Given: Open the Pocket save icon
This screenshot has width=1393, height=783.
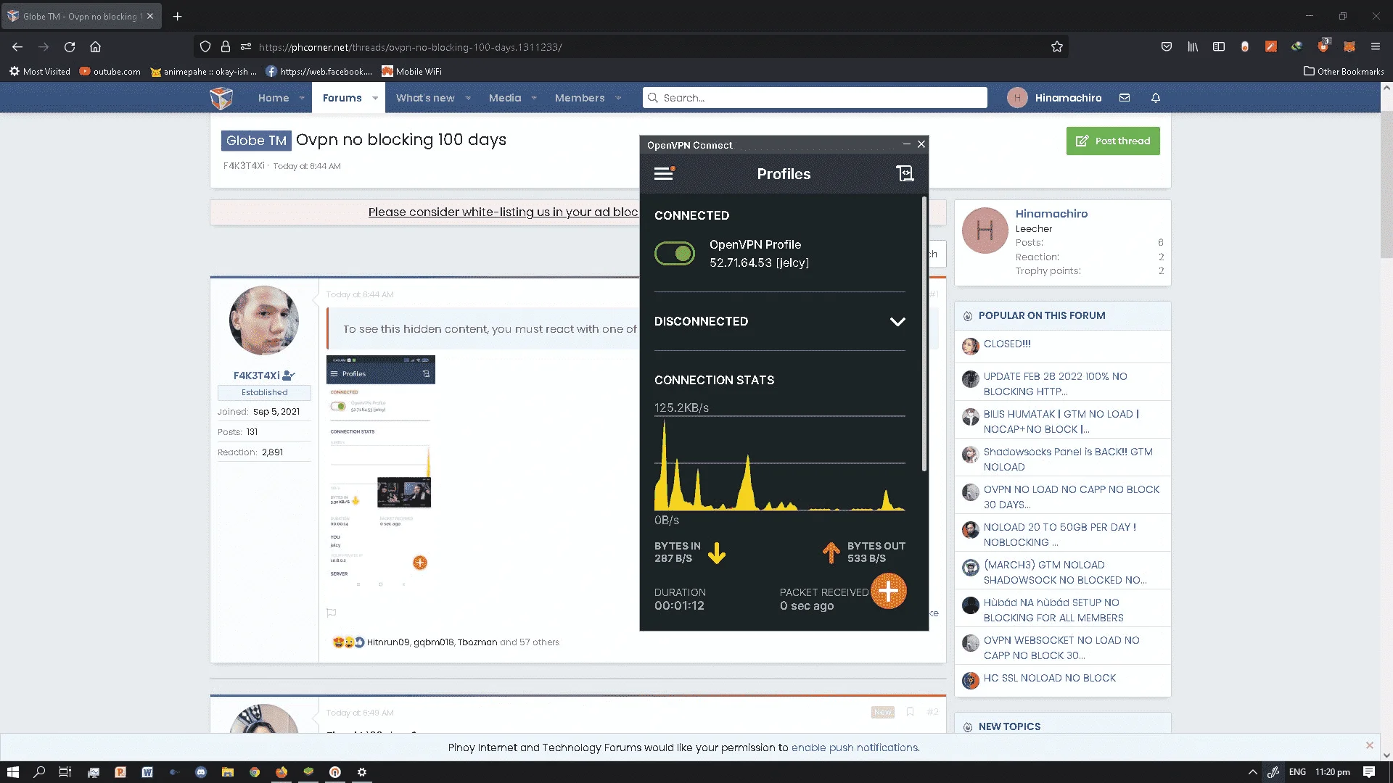Looking at the screenshot, I should pyautogui.click(x=1167, y=47).
